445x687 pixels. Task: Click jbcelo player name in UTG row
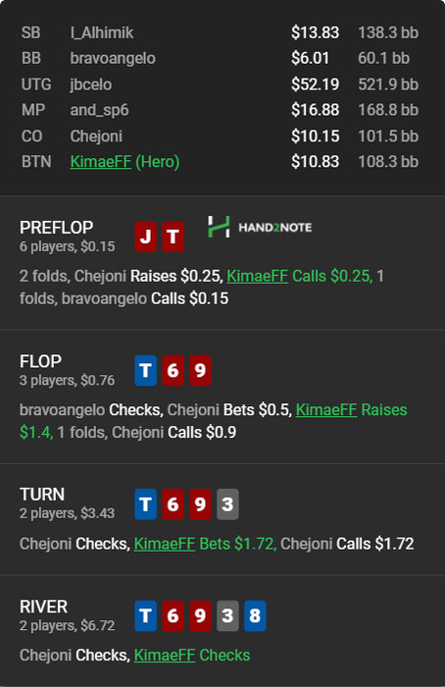point(91,84)
